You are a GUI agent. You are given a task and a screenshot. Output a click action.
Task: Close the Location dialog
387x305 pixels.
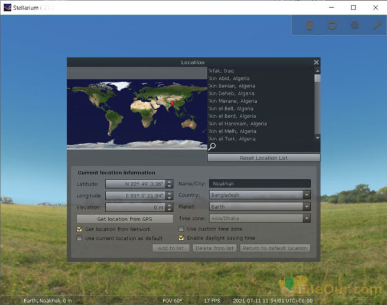[316, 62]
